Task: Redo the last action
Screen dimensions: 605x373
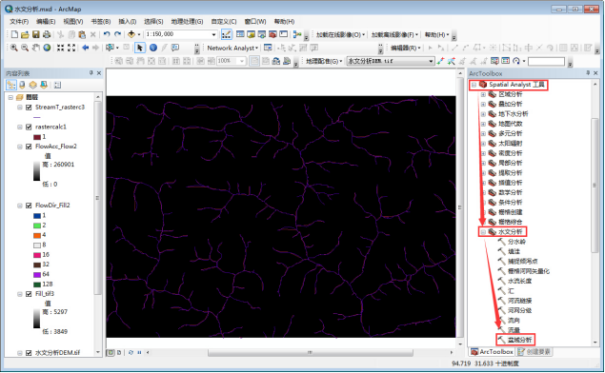Action: 118,34
